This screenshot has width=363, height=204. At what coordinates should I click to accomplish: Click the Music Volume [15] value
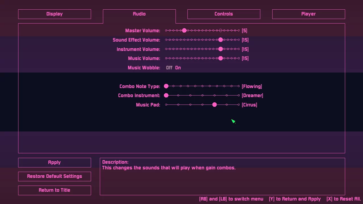245,58
